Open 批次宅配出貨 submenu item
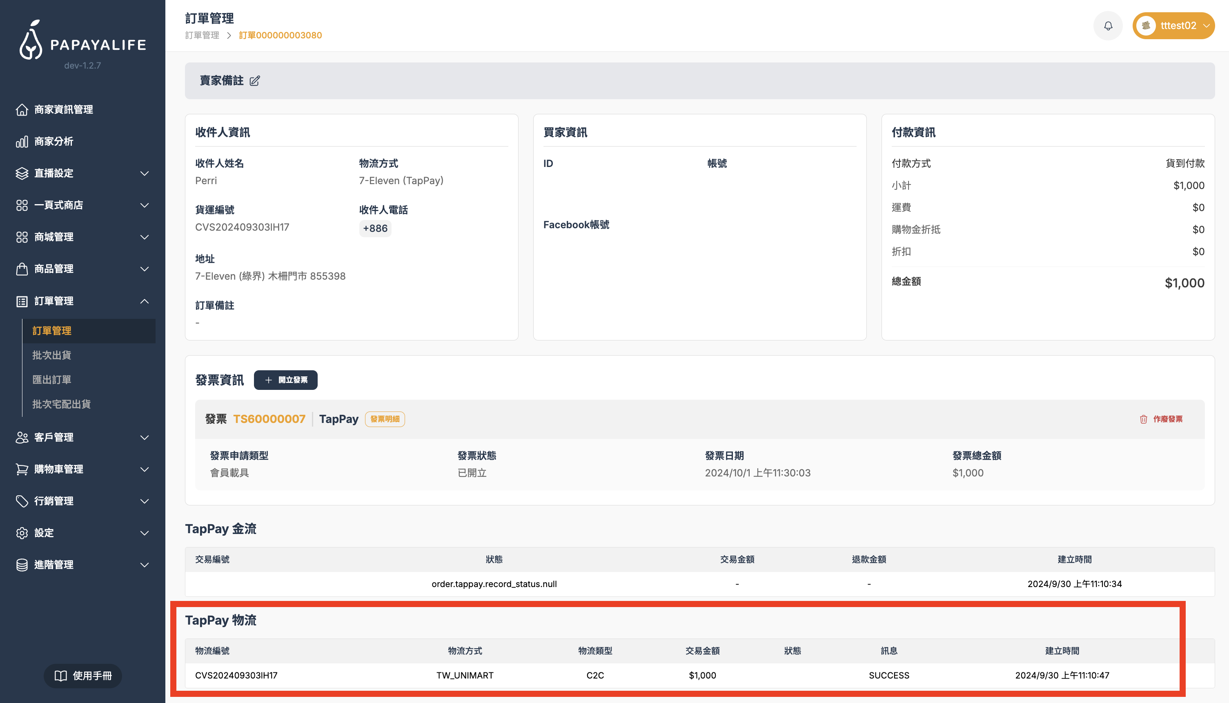This screenshot has height=703, width=1229. 61,404
